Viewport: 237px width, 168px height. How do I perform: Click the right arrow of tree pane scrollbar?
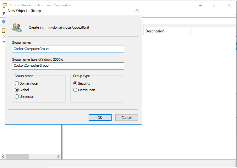58,156
